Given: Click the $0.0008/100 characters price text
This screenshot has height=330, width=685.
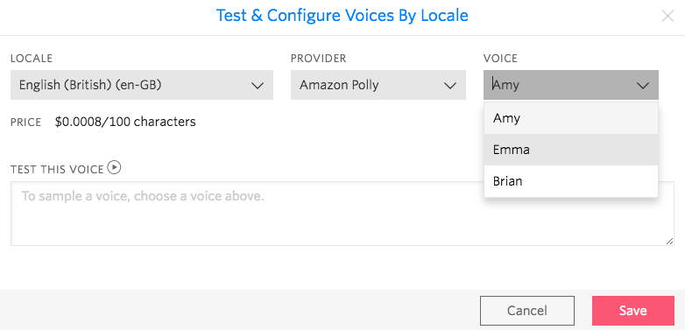Looking at the screenshot, I should click(x=125, y=122).
